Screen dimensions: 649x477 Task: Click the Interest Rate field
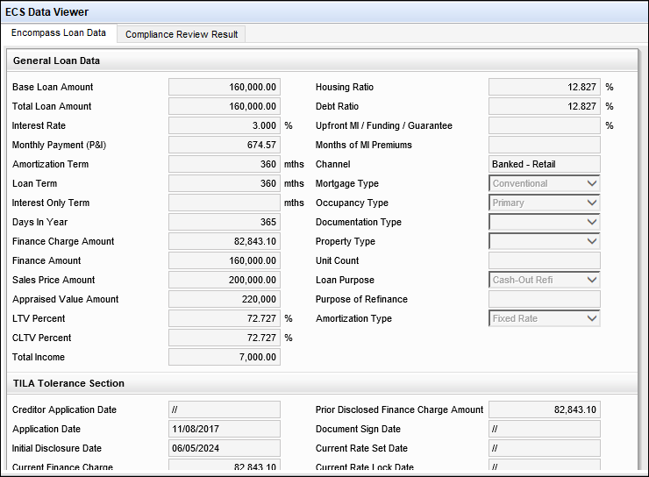225,125
